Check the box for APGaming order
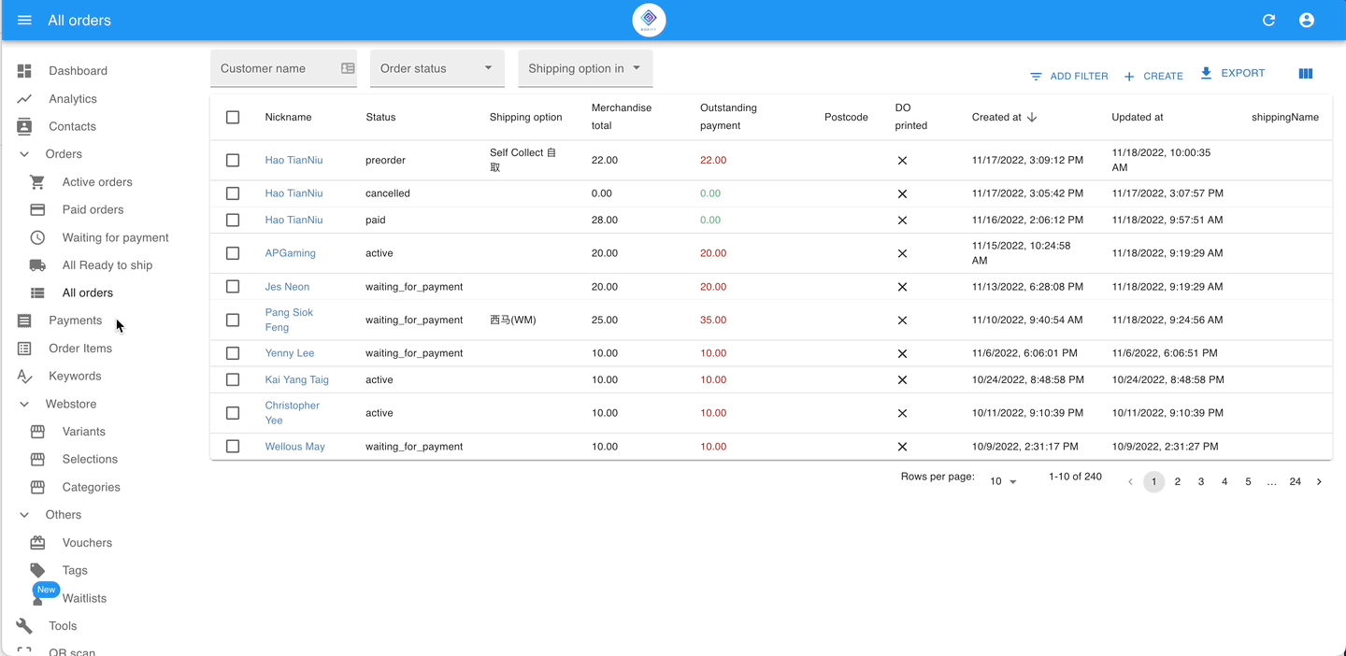The image size is (1346, 656). 233,253
